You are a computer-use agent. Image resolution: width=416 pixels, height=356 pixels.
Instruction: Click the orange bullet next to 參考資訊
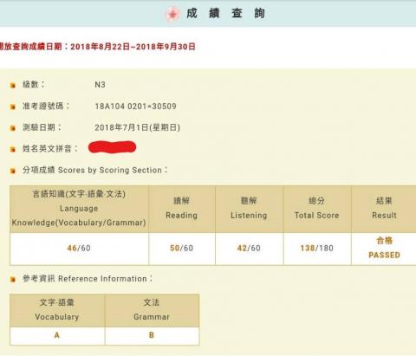click(13, 279)
